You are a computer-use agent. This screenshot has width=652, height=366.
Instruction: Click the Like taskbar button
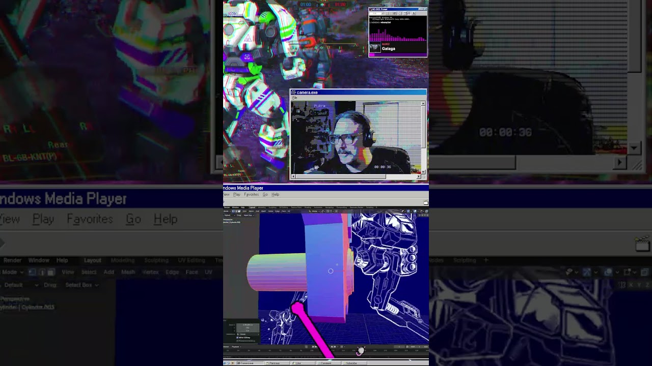click(304, 363)
